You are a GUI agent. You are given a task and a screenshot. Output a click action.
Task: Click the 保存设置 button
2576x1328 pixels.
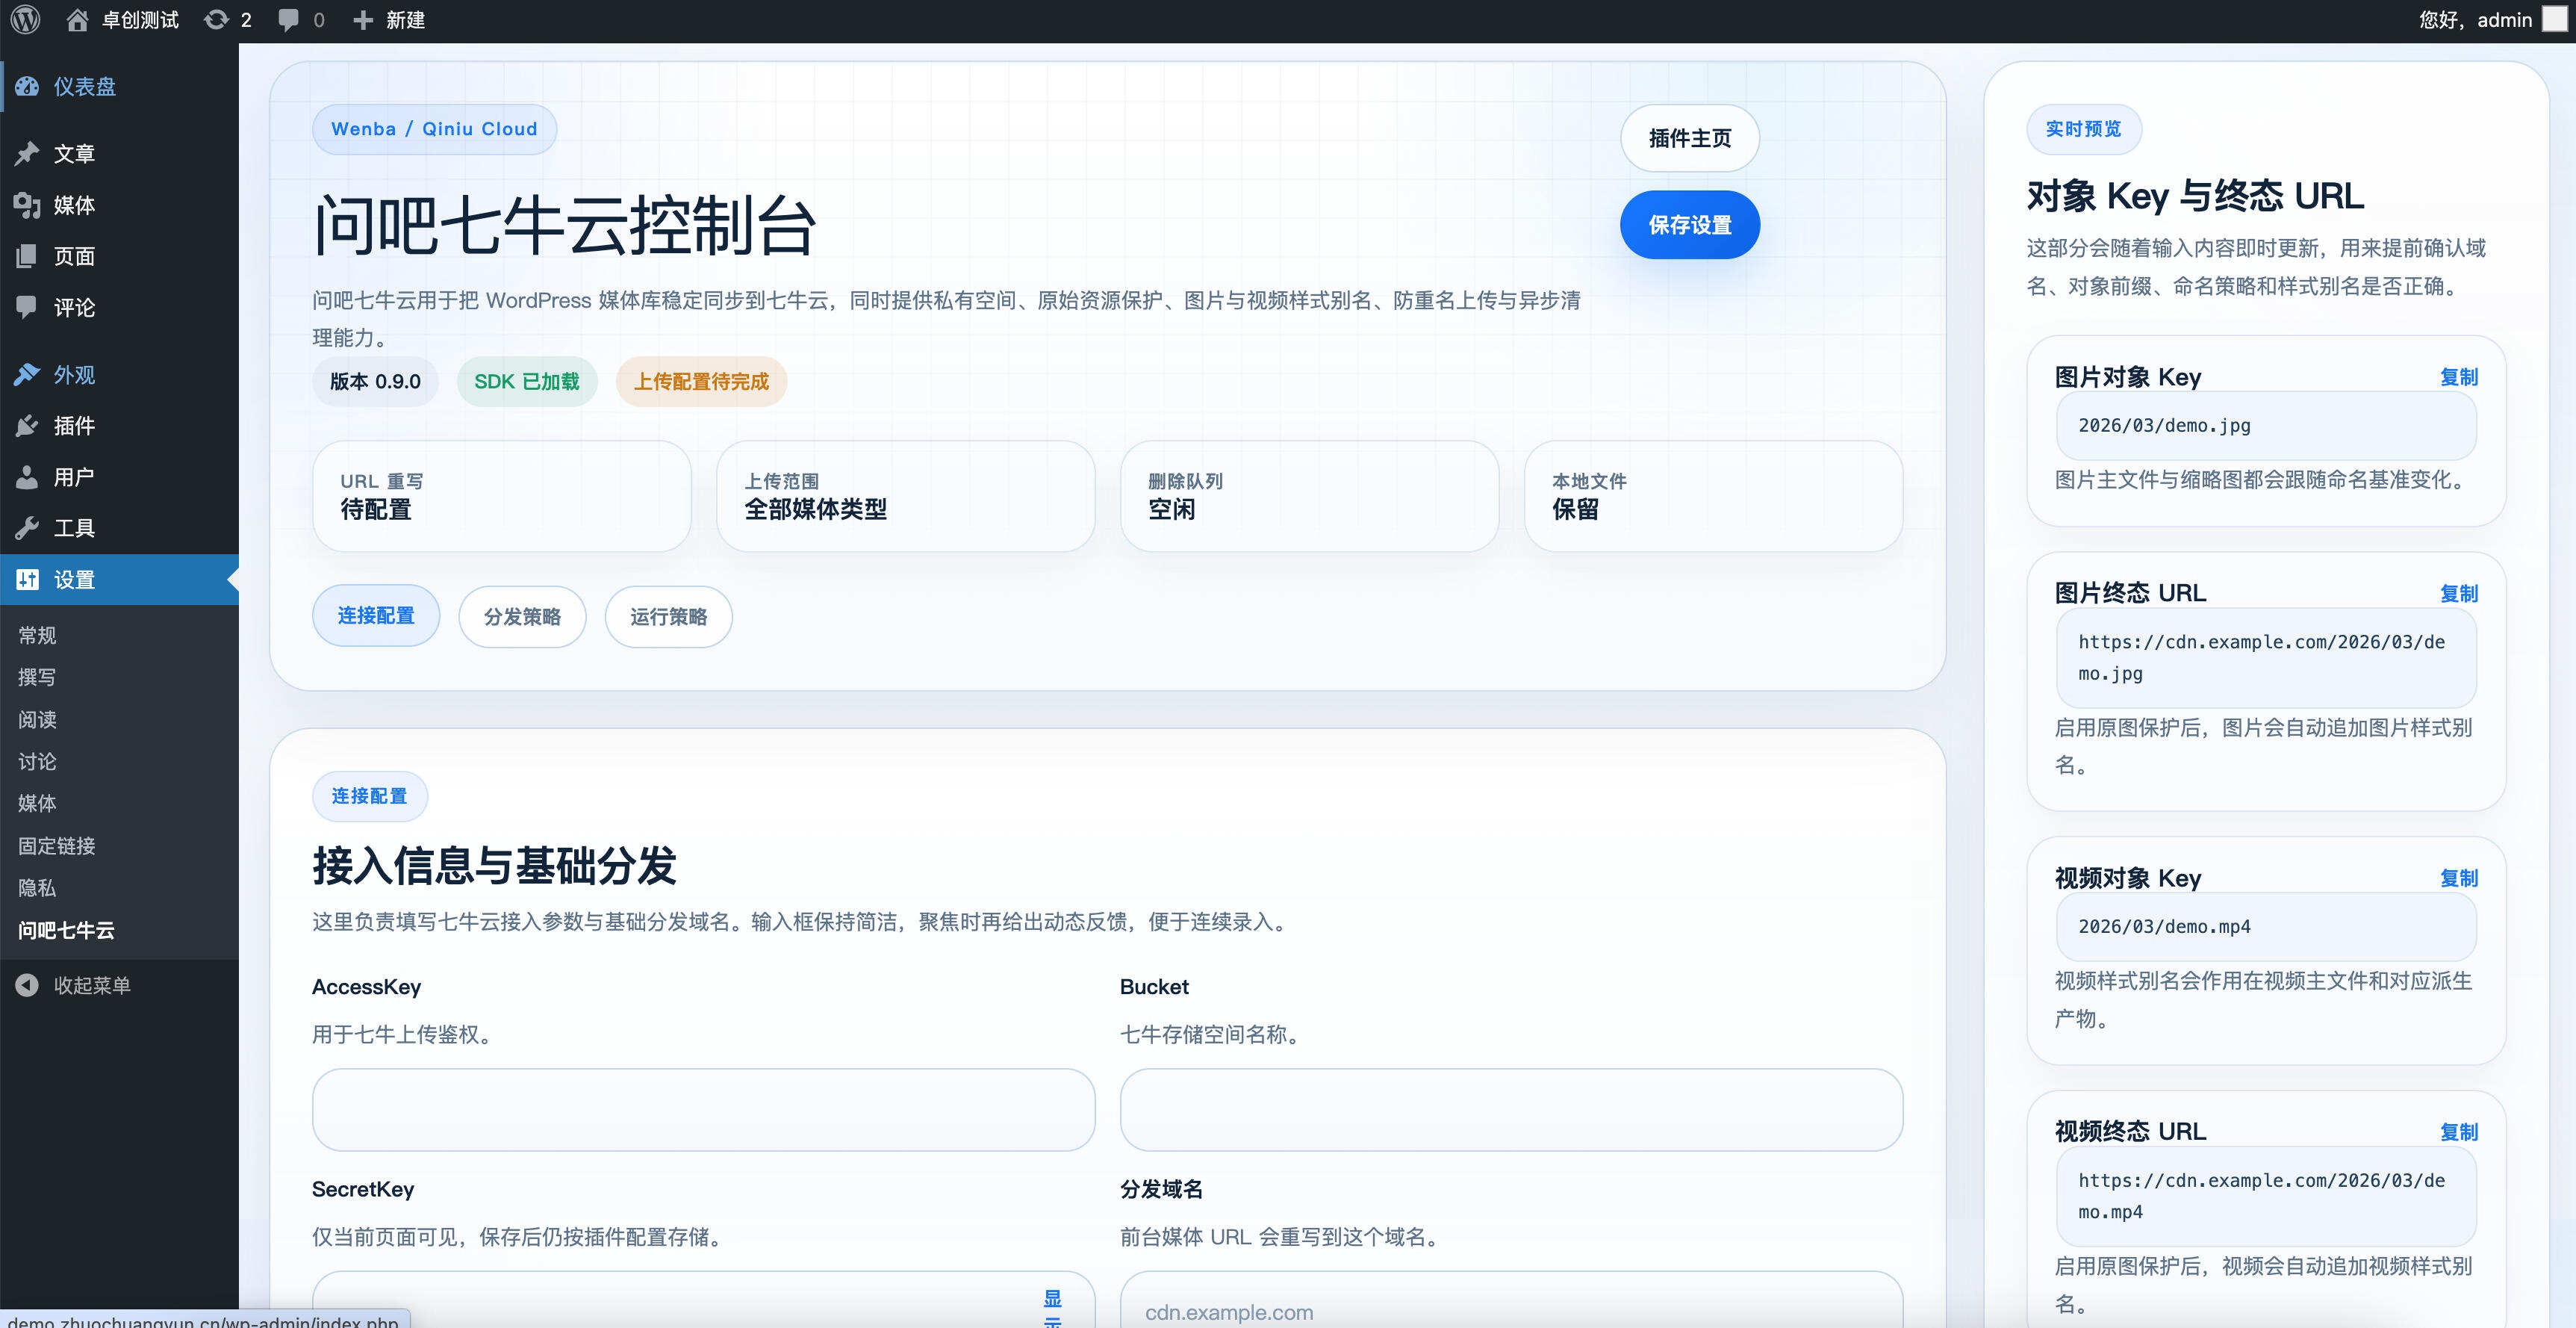(x=1689, y=225)
